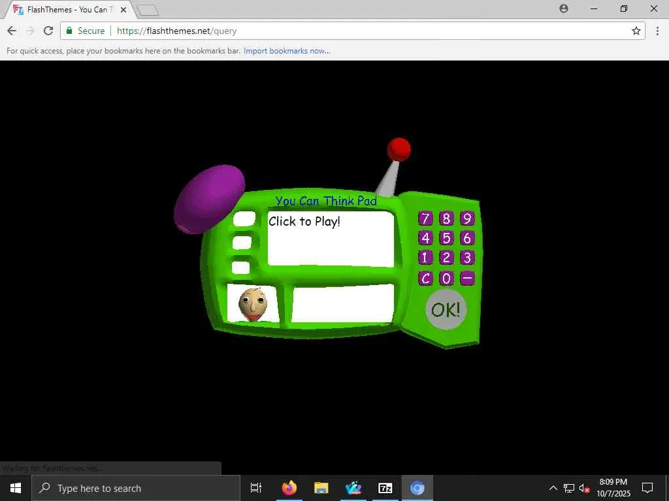Screen dimensions: 669x501
Task: Click the grayed-out browser forward arrow
Action: [30, 31]
